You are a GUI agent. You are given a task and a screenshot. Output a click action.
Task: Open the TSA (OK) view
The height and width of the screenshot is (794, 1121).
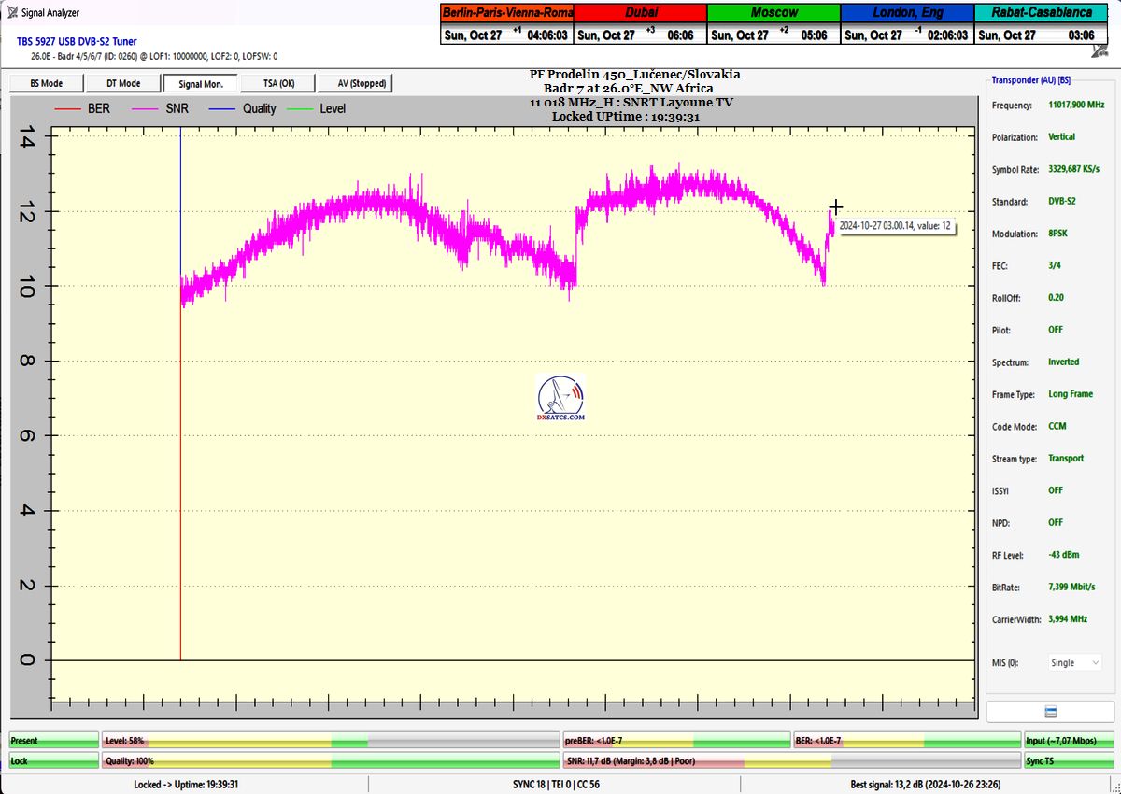pyautogui.click(x=277, y=83)
